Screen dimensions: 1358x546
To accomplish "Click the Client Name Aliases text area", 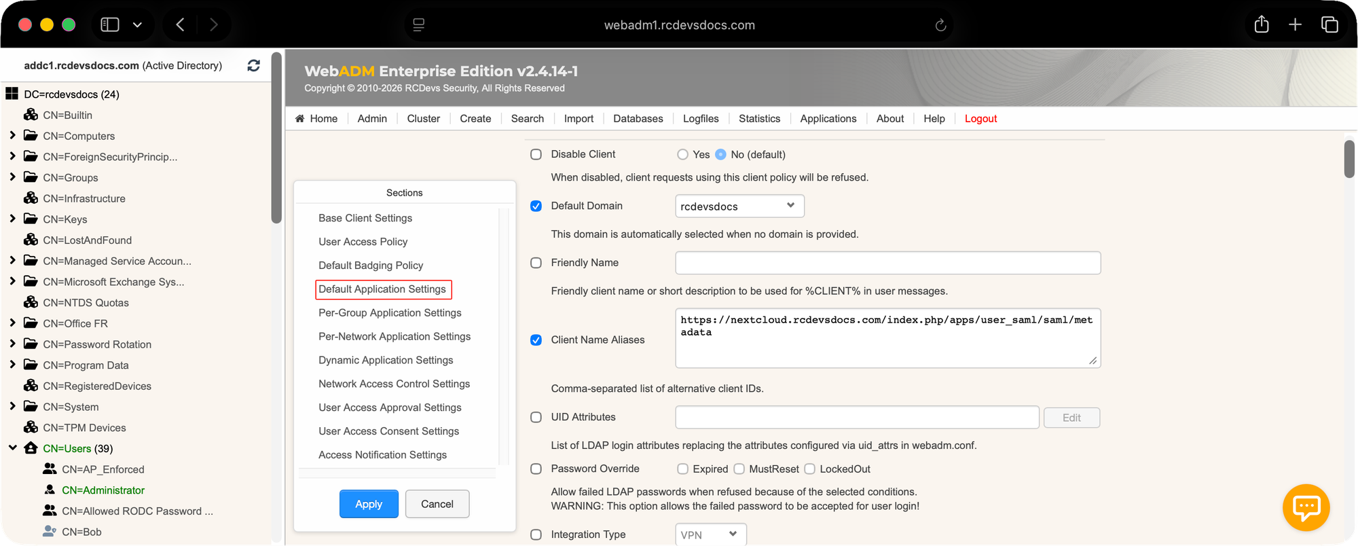I will click(x=887, y=338).
